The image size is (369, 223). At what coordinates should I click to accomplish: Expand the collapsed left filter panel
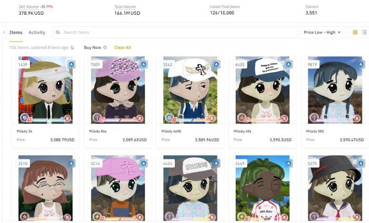tap(4, 32)
